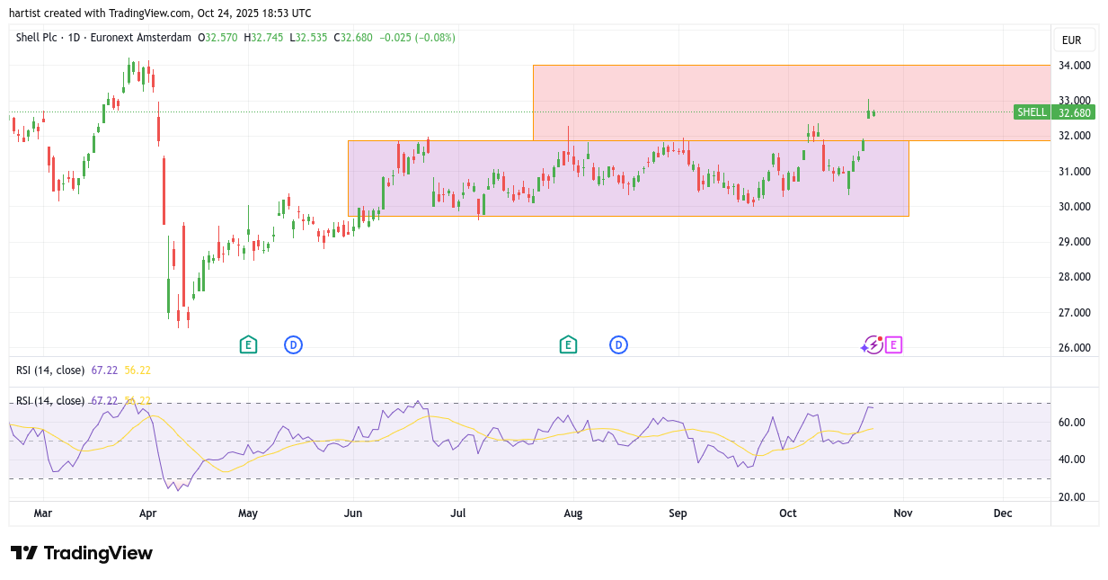Select the lower RSI (14, close) legend label
The height and width of the screenshot is (580, 1108).
pyautogui.click(x=50, y=401)
